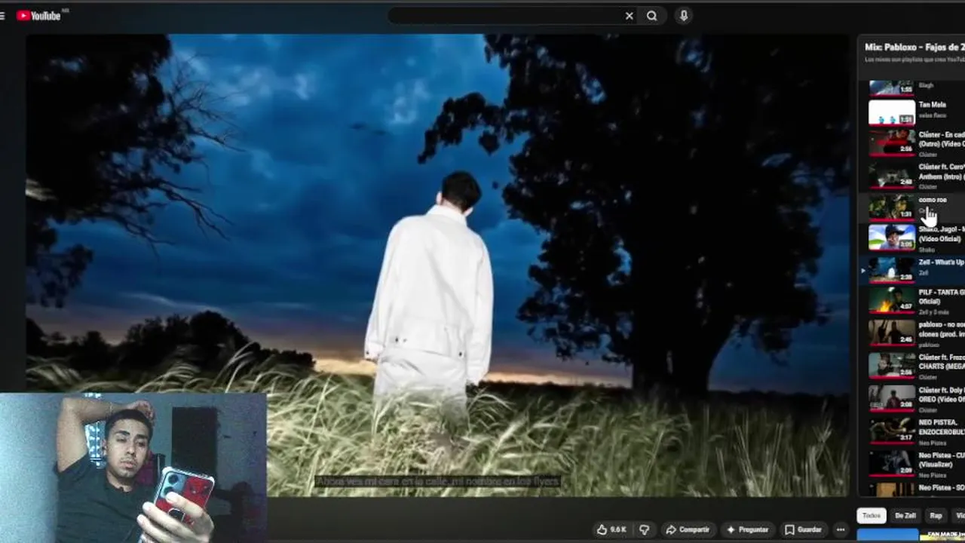Viewport: 965px width, 543px height.
Task: Select the Todos filter chip
Action: point(872,516)
